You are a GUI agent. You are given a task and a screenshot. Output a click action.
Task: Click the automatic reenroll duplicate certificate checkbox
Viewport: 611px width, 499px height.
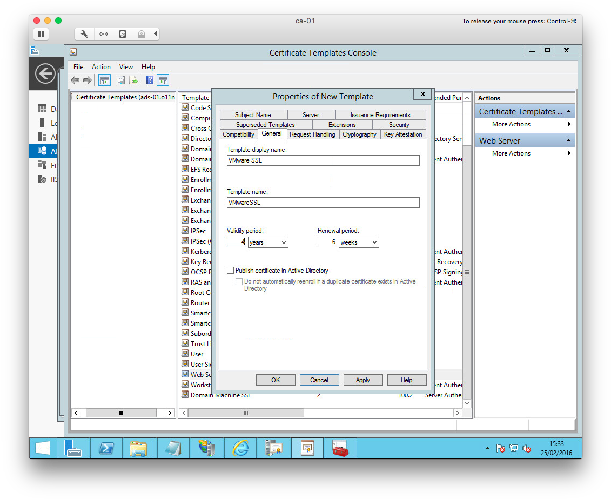point(239,281)
